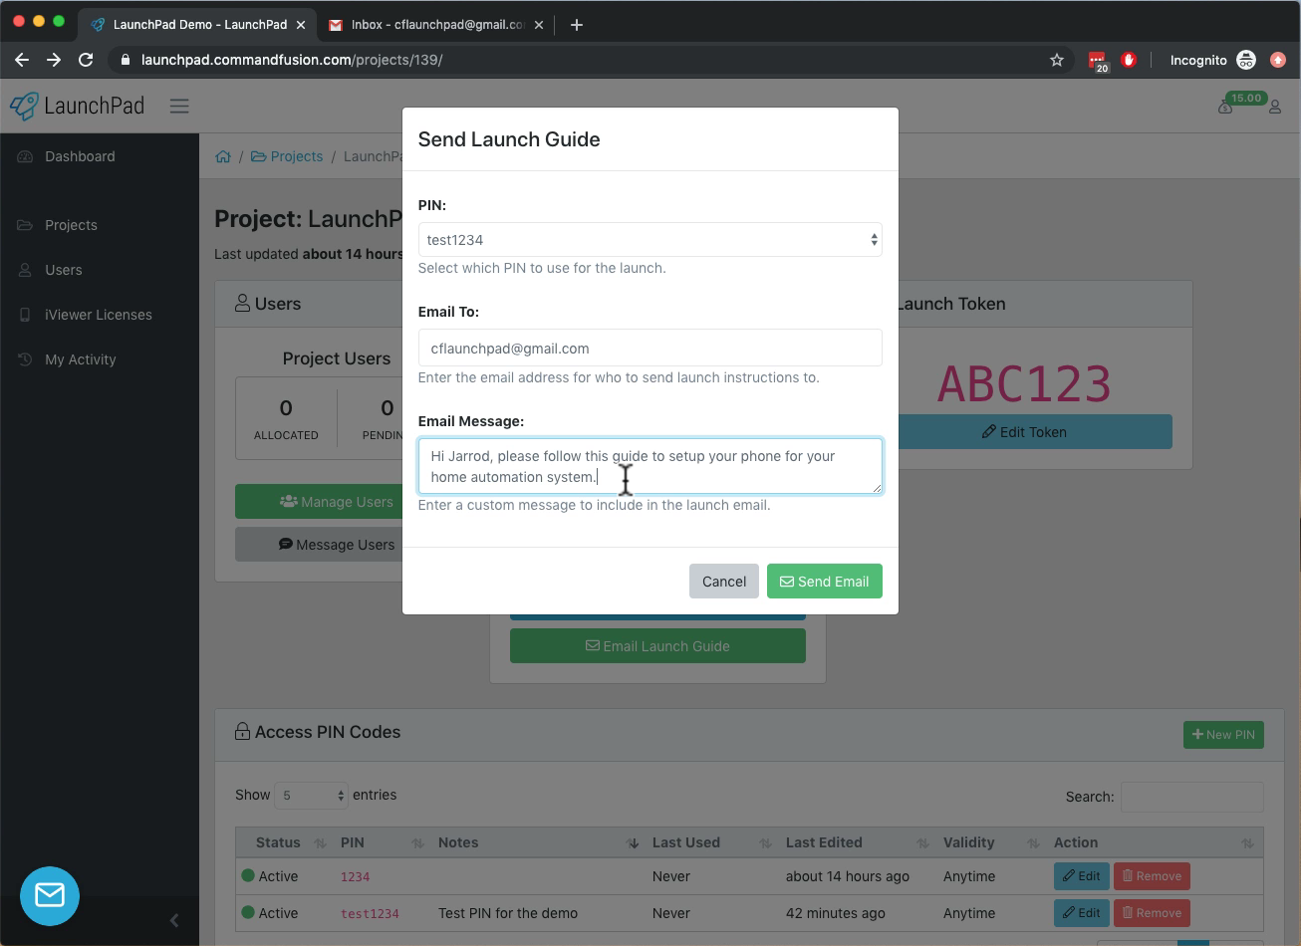Open the live chat bubble
The width and height of the screenshot is (1301, 946).
[49, 895]
